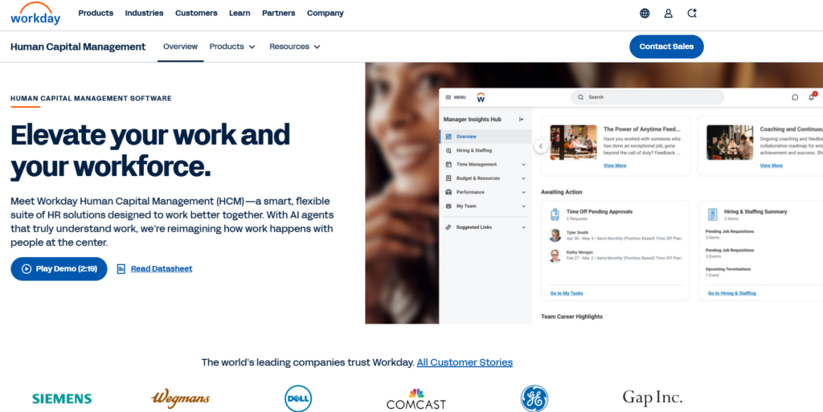Click the Overview grid icon in sidebar

tap(448, 137)
